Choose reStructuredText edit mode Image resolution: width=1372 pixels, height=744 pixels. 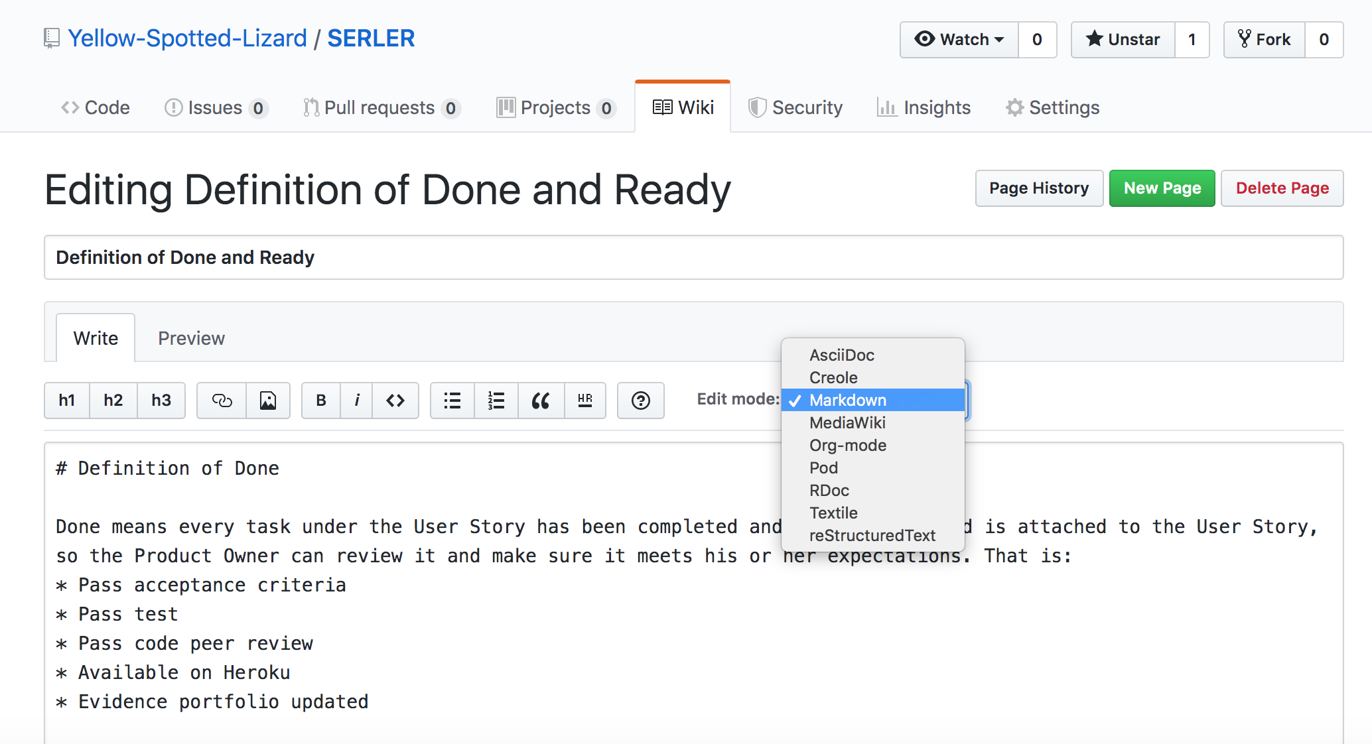(873, 536)
